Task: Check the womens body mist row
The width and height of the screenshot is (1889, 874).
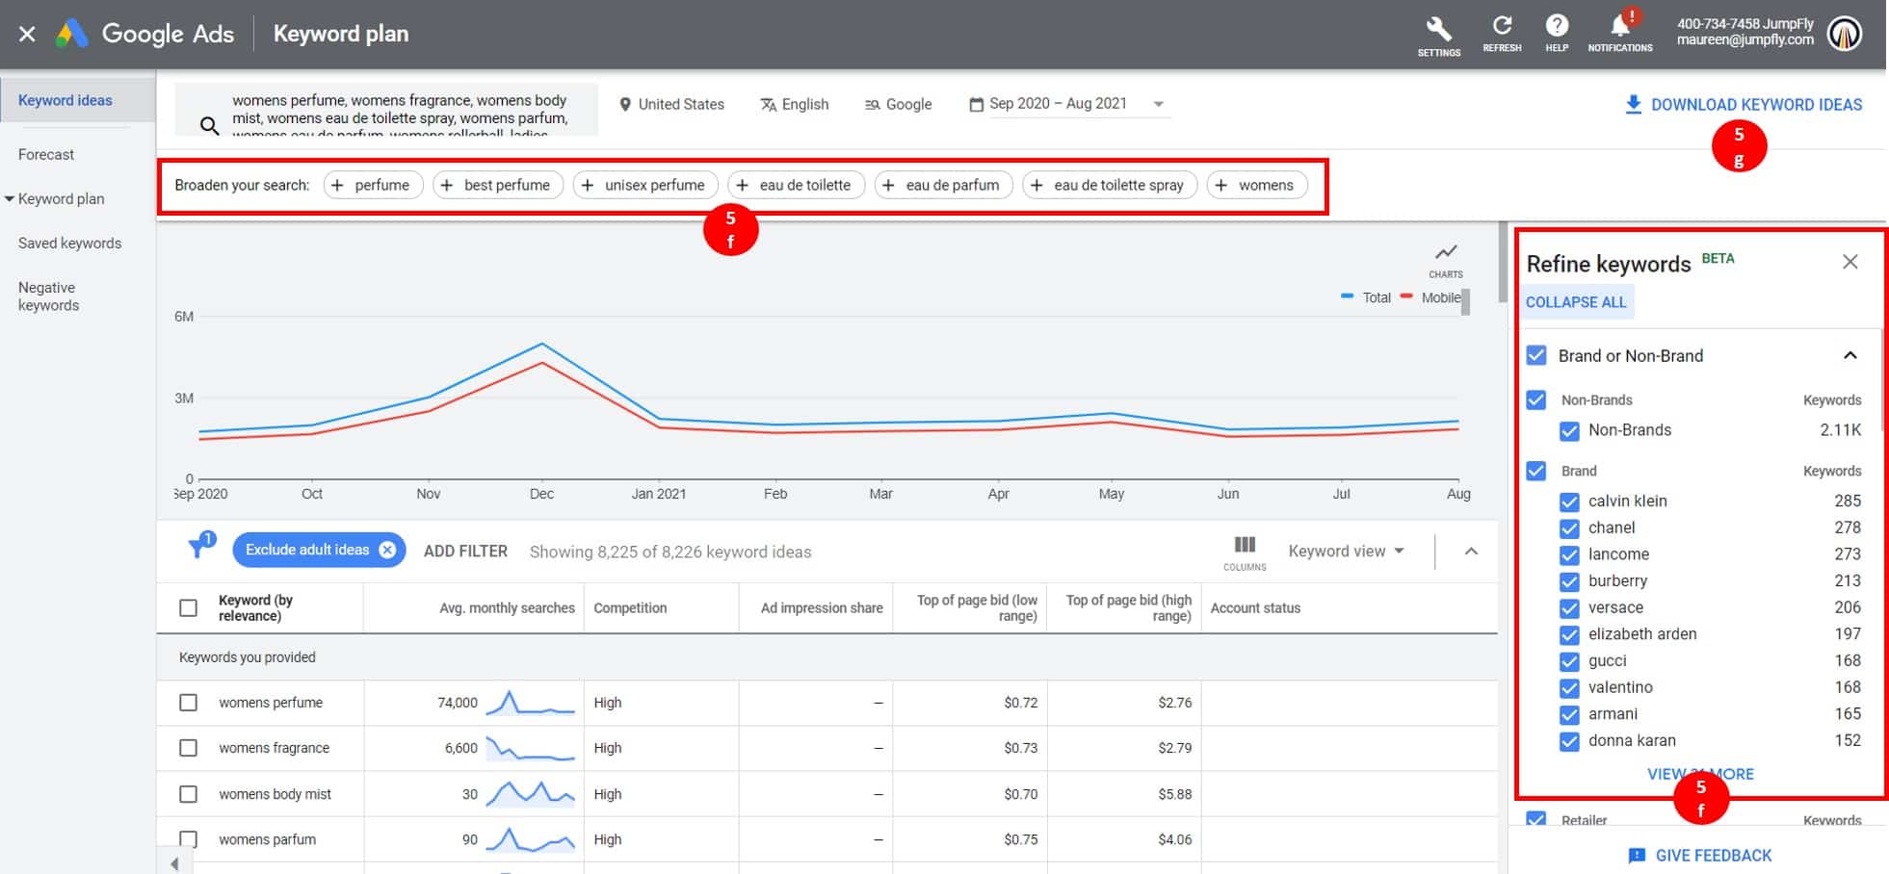Action: 189,794
